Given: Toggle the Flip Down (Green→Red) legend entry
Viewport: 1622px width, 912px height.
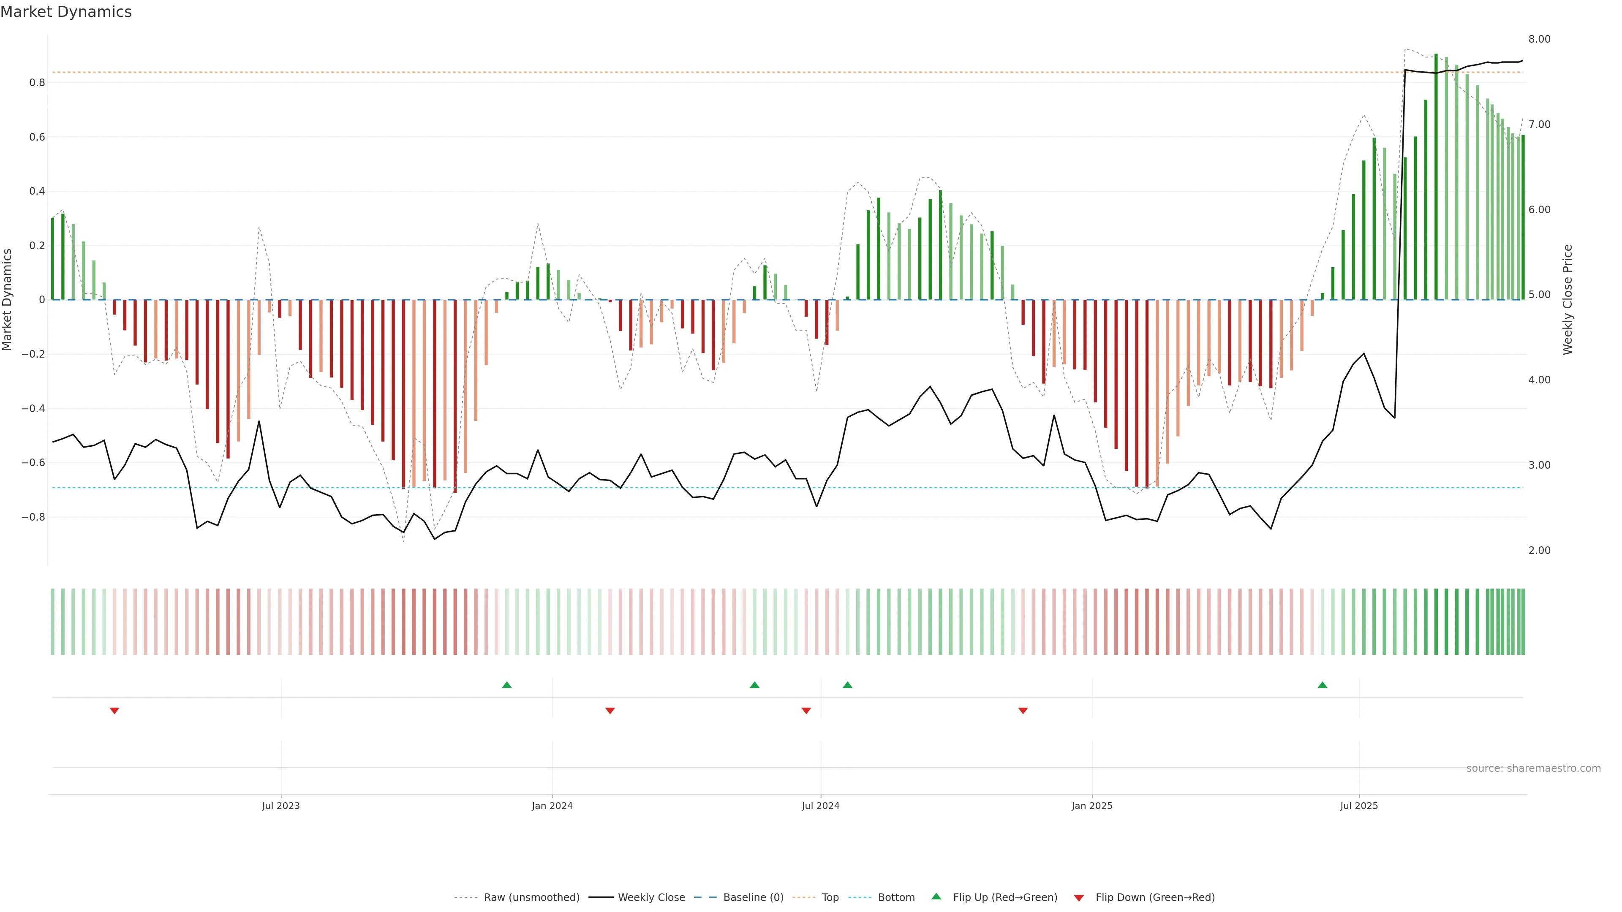Looking at the screenshot, I should click(x=1155, y=898).
